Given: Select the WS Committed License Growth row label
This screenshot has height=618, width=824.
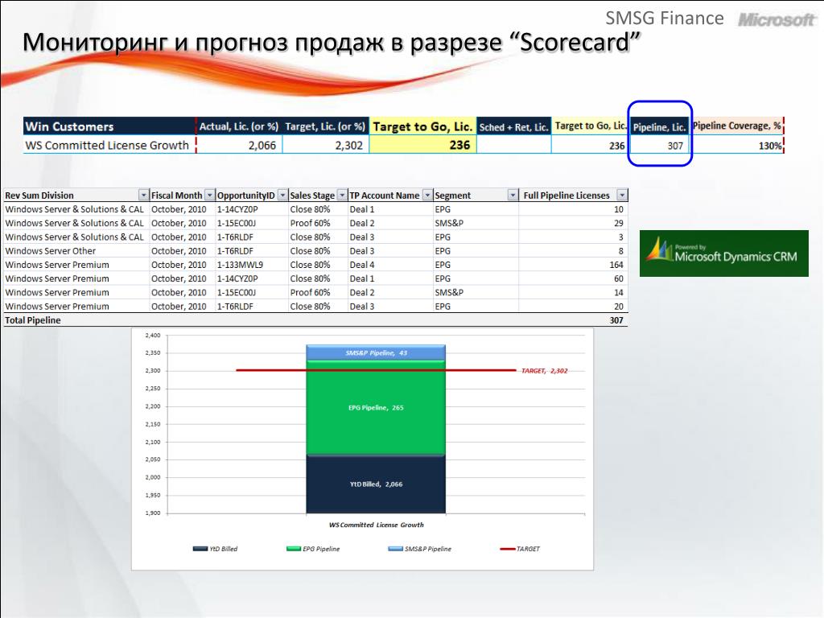Looking at the screenshot, I should click(107, 145).
